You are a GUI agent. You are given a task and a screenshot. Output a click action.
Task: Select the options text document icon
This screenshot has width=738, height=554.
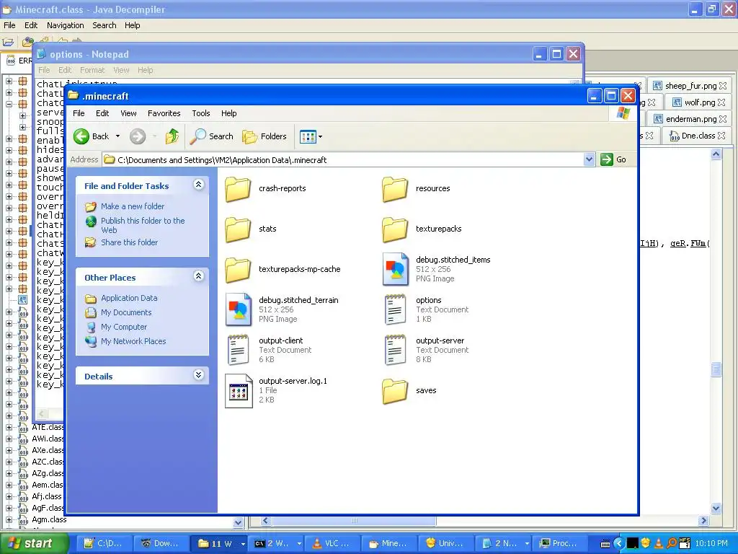coord(395,309)
